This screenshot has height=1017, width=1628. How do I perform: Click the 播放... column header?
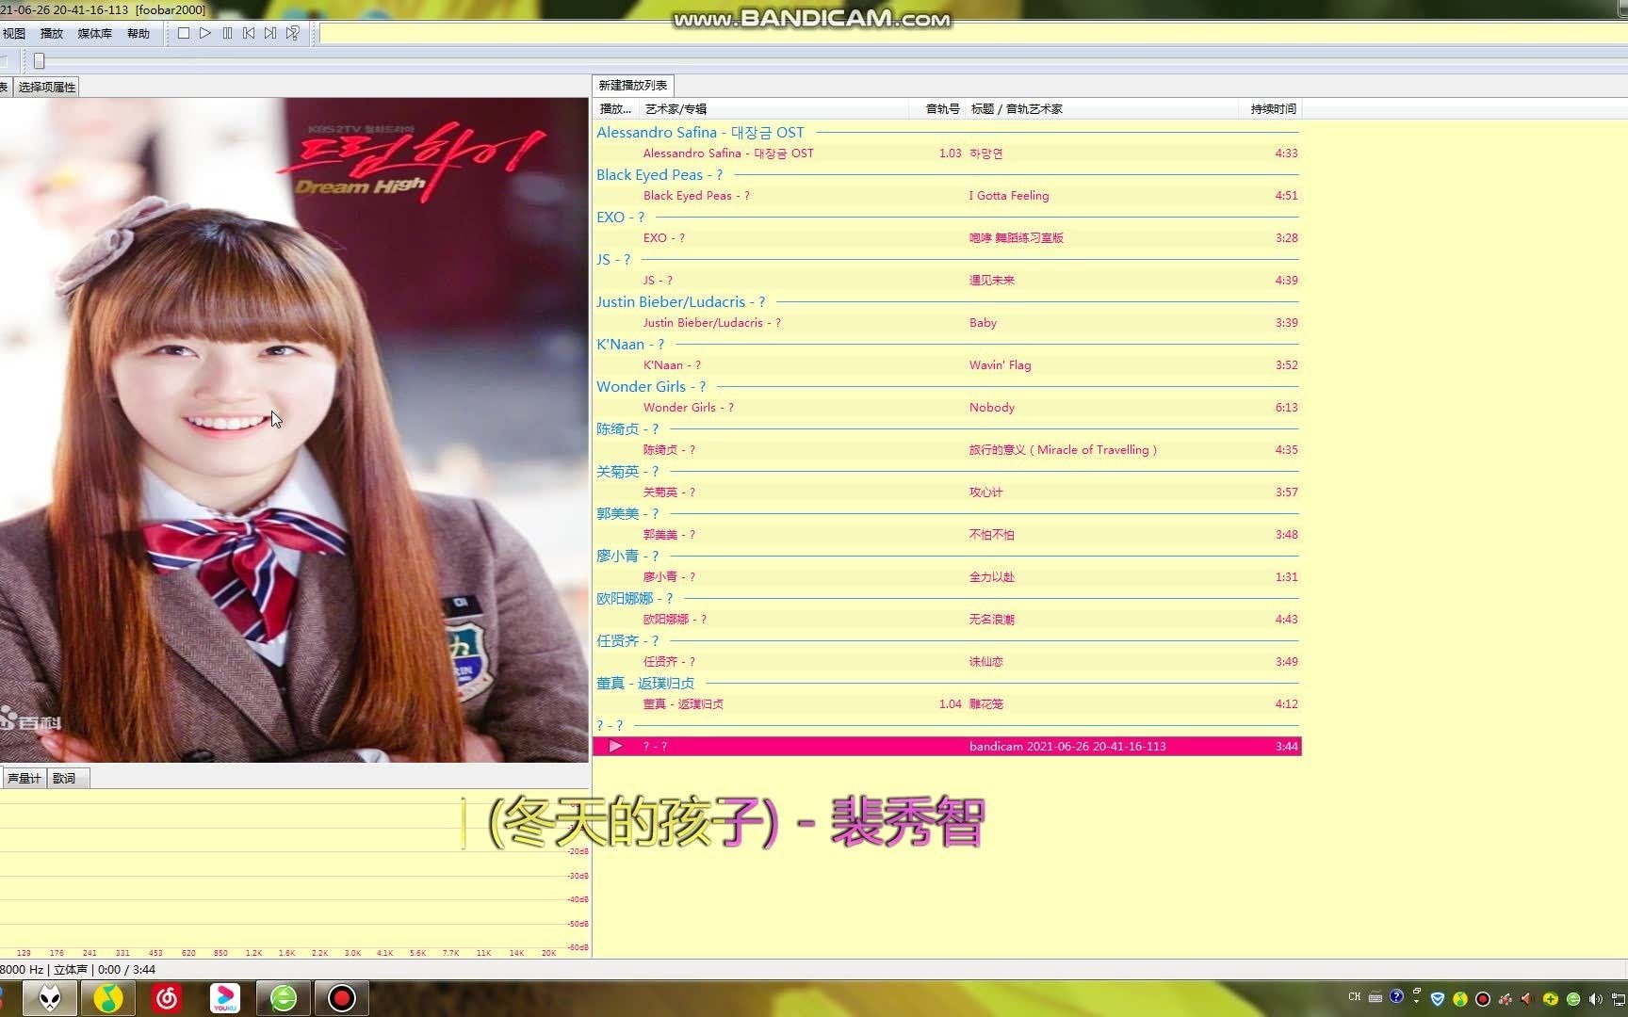coord(616,109)
